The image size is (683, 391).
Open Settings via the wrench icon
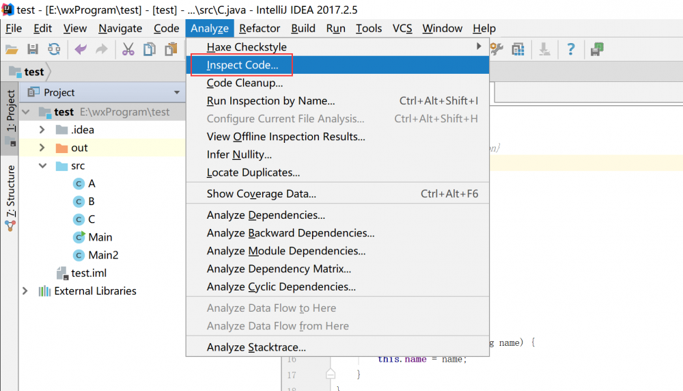click(497, 49)
